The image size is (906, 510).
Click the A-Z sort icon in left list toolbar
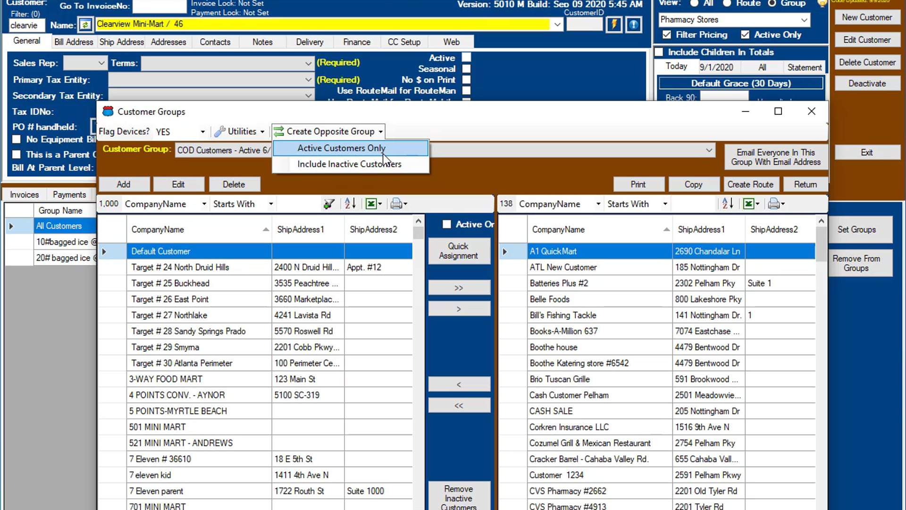[350, 204]
